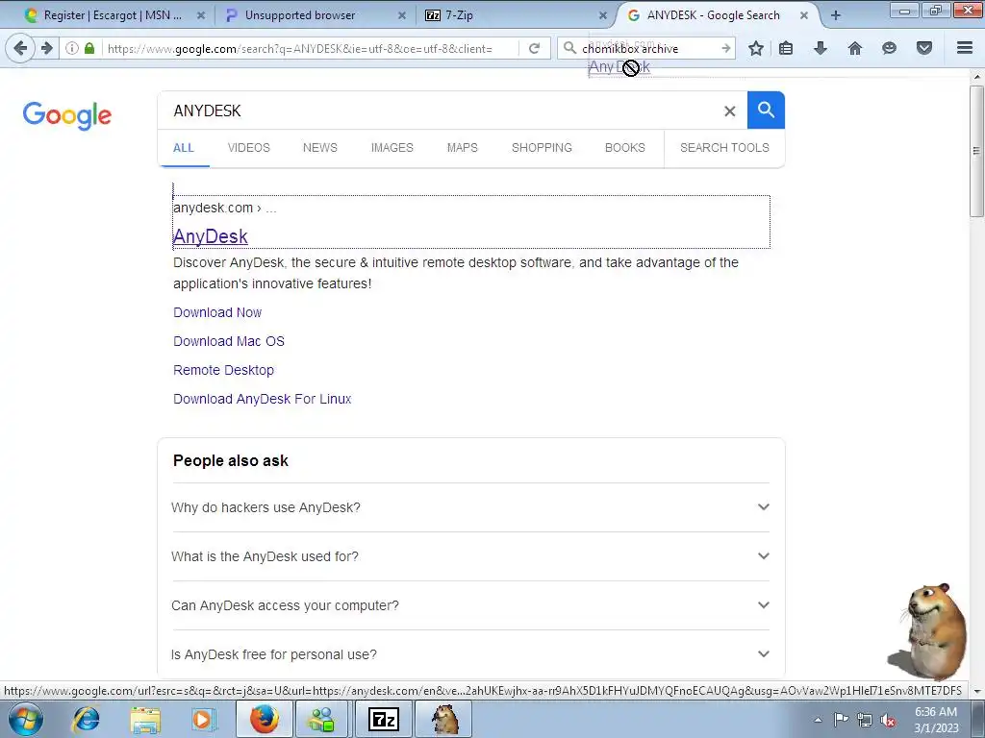Click the ANYDESK Google search field
This screenshot has height=738, width=985.
tap(440, 111)
